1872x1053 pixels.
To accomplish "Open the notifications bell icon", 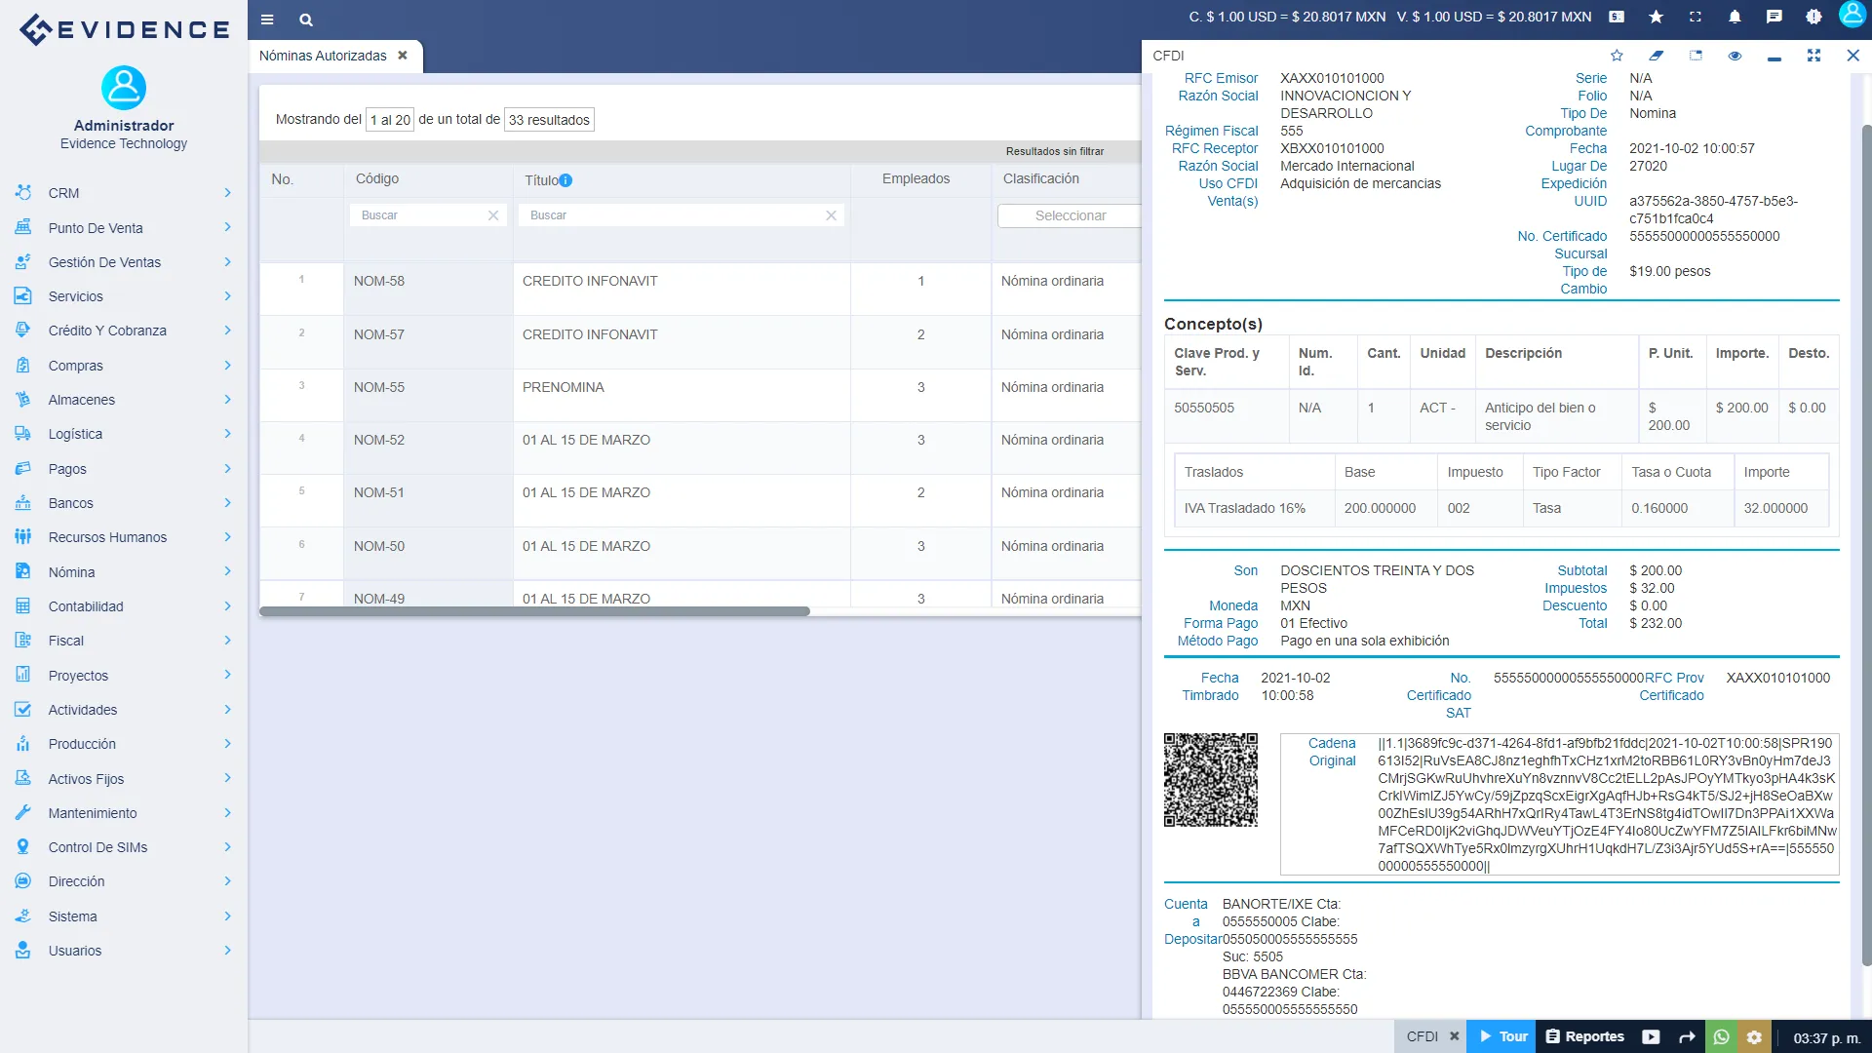I will pyautogui.click(x=1735, y=17).
